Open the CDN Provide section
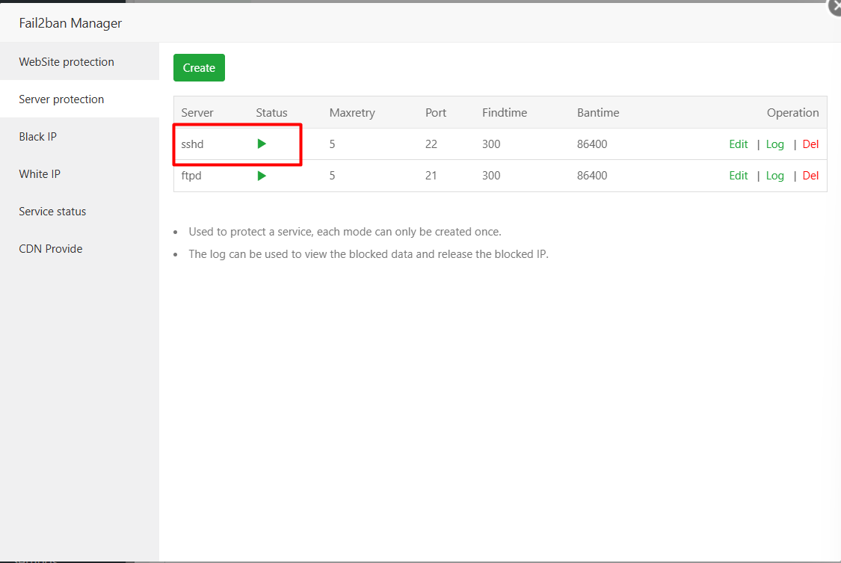The image size is (841, 563). pyautogui.click(x=50, y=248)
